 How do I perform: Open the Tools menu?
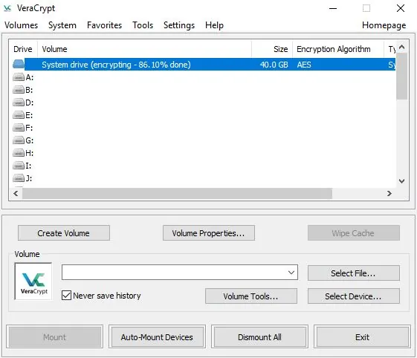pos(143,25)
